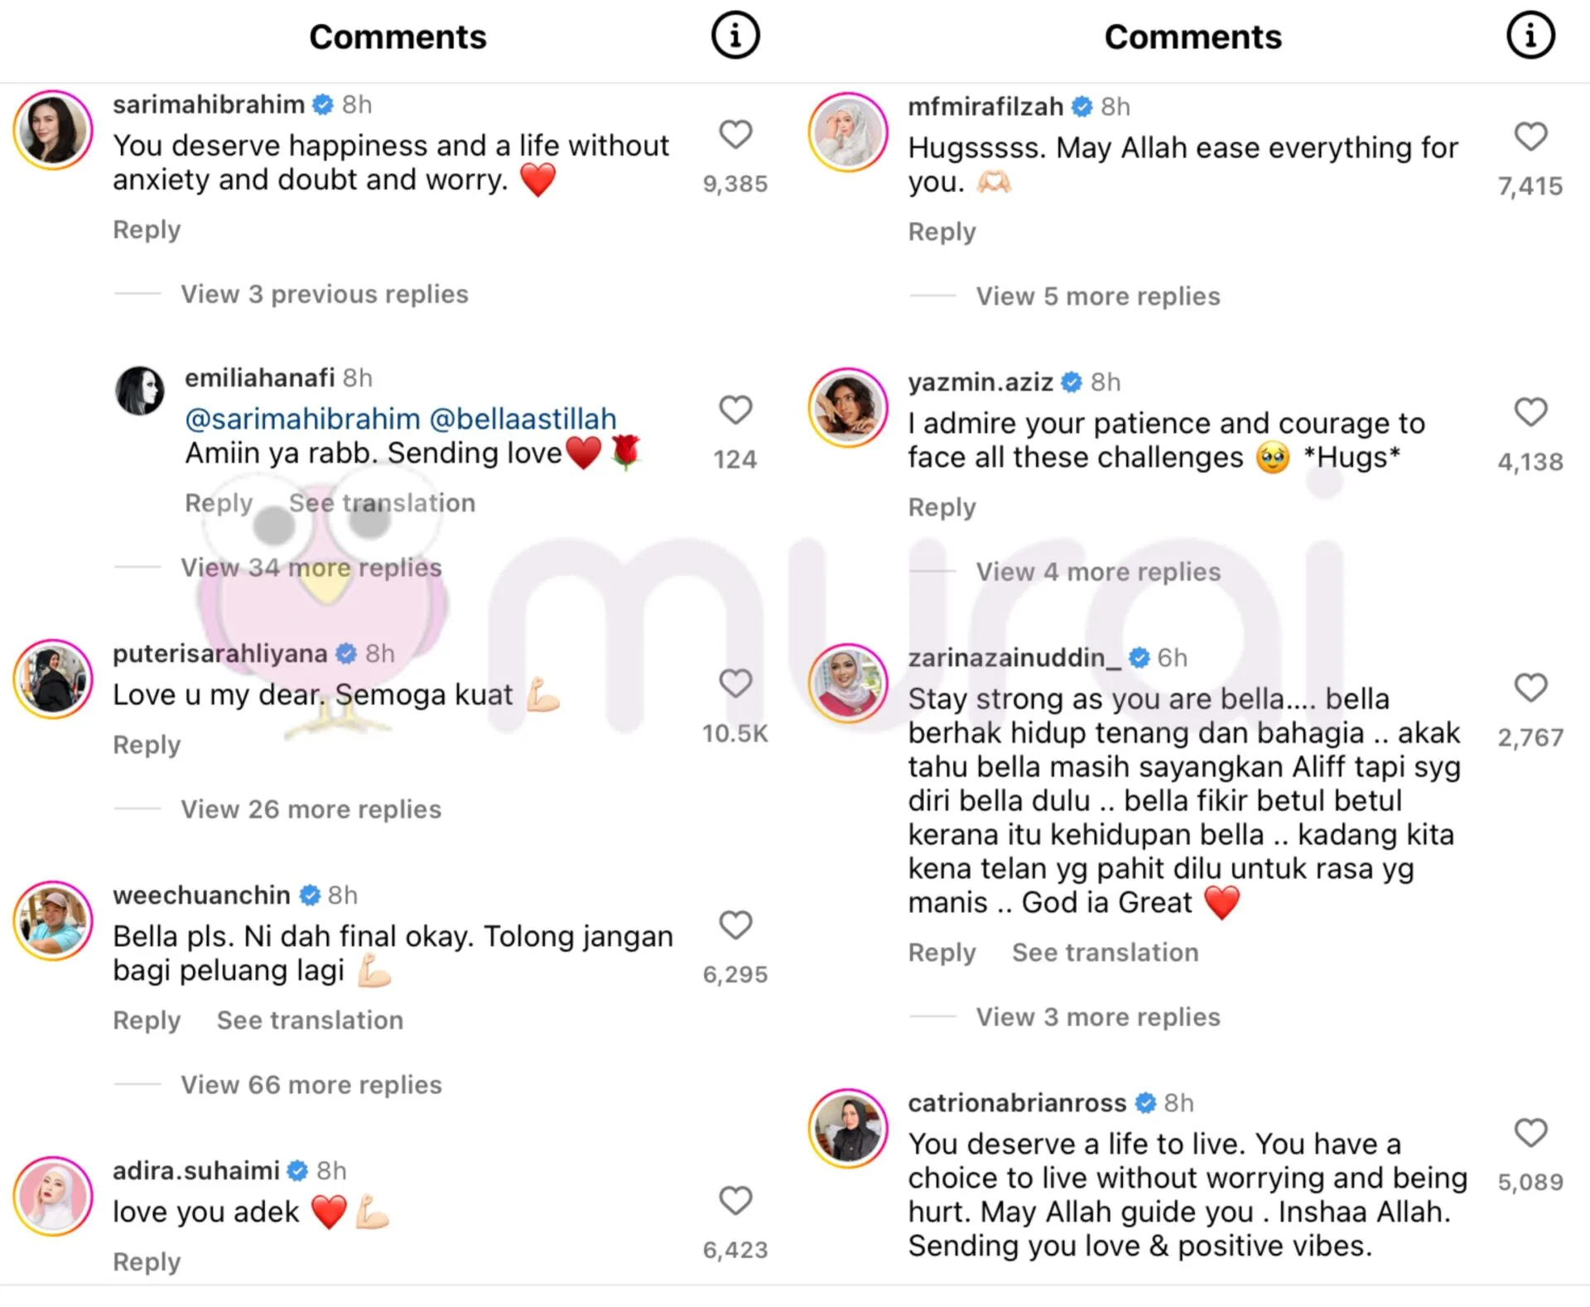The image size is (1590, 1307).
Task: Like sarimahibrahim's comment with the heart
Action: (735, 134)
